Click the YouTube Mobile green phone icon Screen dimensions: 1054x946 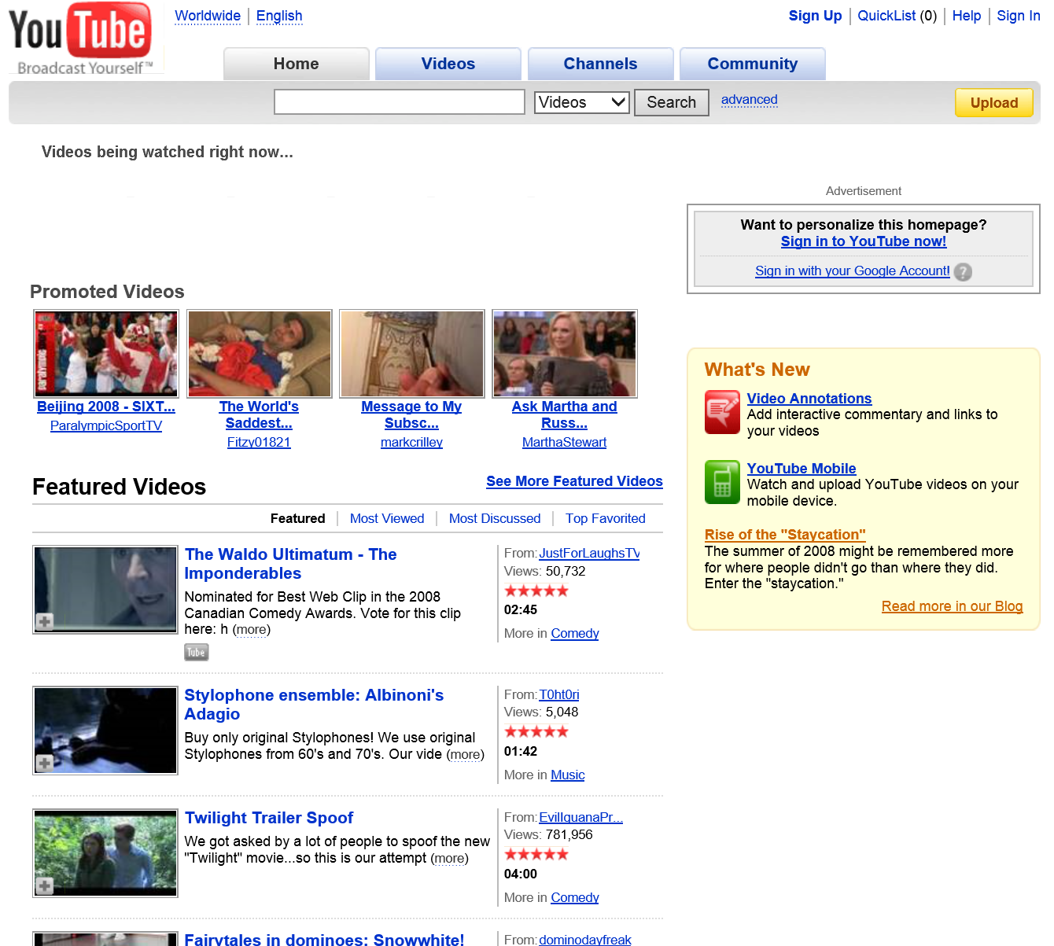722,482
